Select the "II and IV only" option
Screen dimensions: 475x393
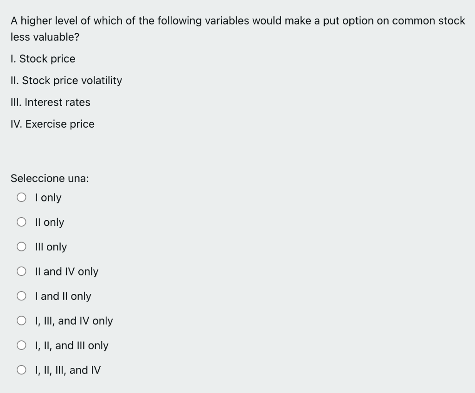coord(21,271)
